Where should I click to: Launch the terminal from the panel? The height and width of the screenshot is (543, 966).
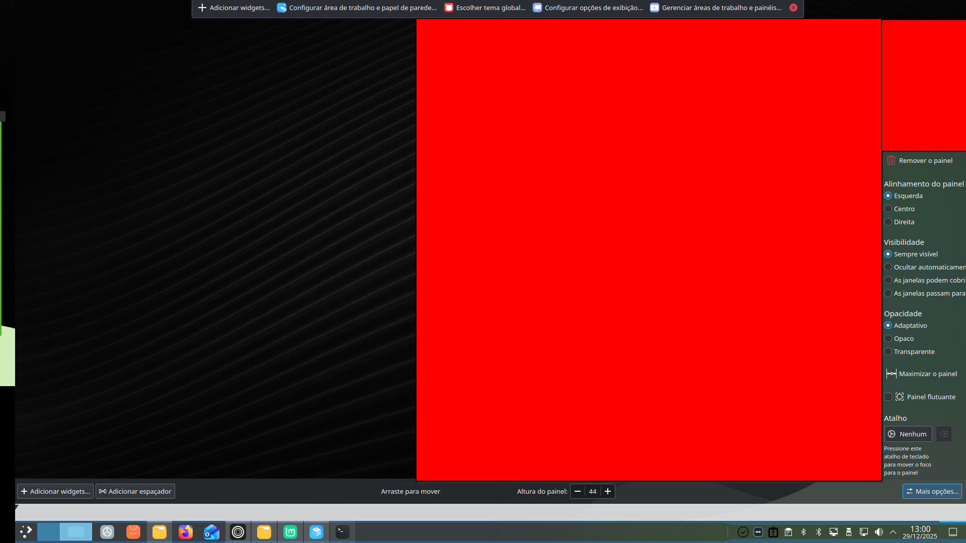(342, 532)
